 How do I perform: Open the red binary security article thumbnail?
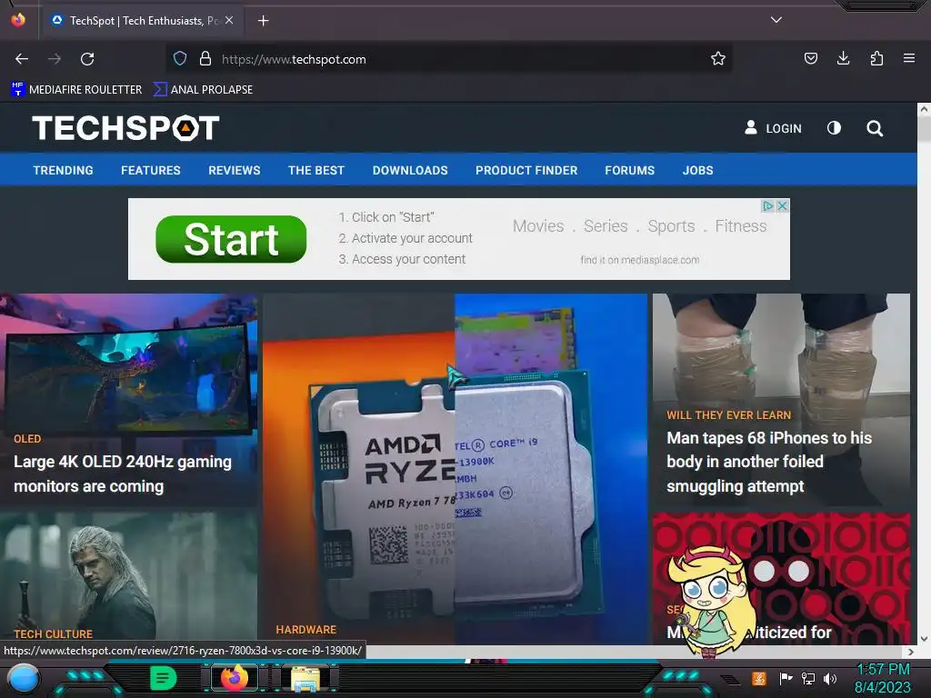point(781,579)
